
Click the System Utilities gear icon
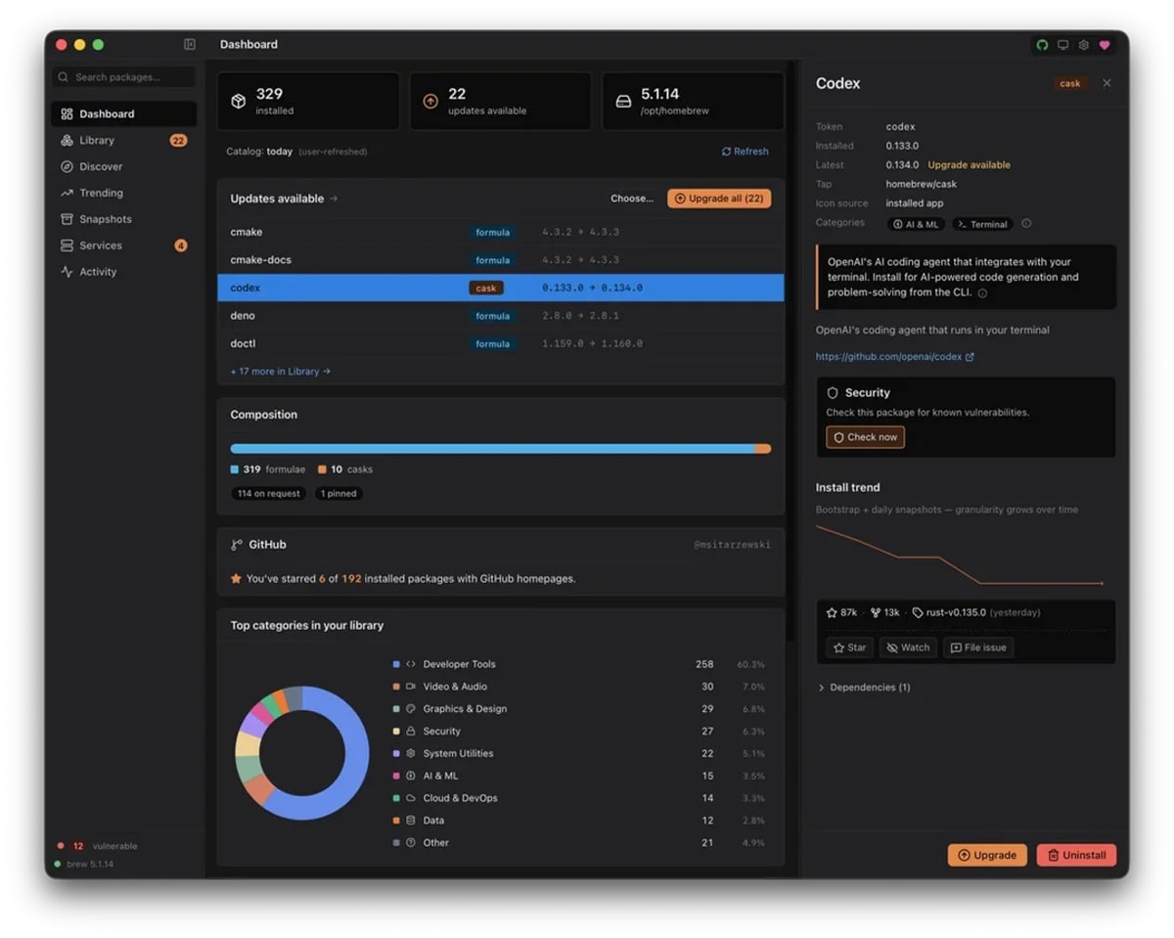pyautogui.click(x=411, y=754)
